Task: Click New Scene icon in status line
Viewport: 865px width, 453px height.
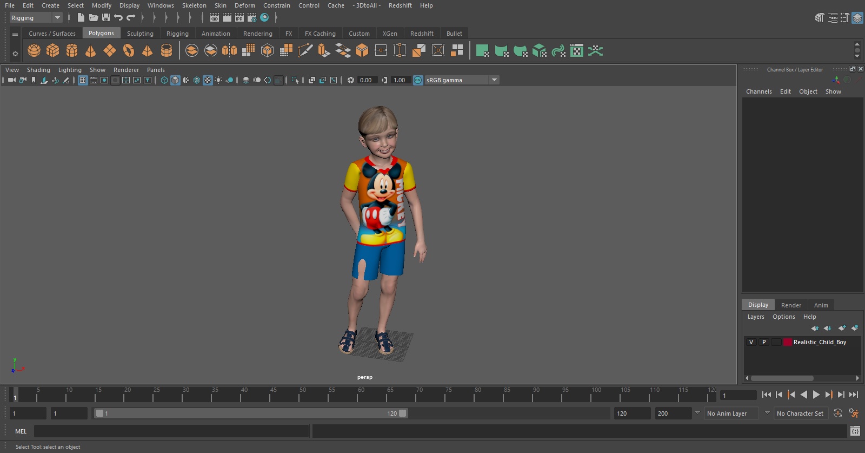Action: coord(81,18)
